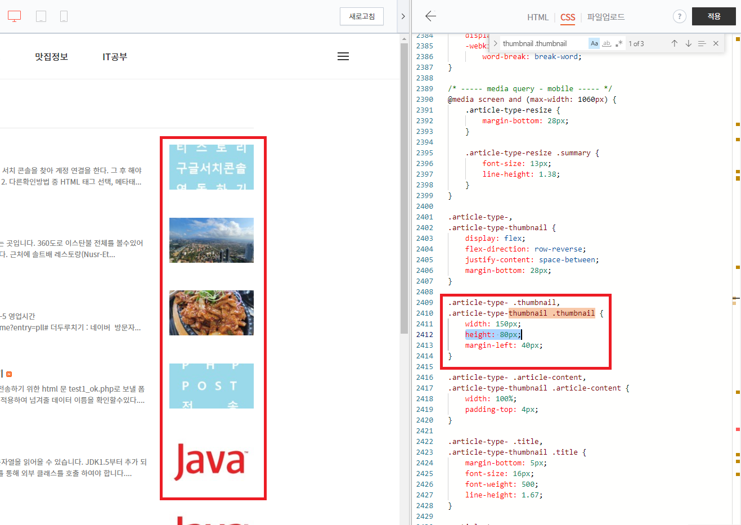Open the 구글서치콘솔 thumbnail in preview

[x=212, y=167]
